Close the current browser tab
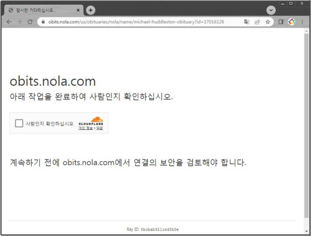The height and width of the screenshot is (236, 311). (78, 10)
